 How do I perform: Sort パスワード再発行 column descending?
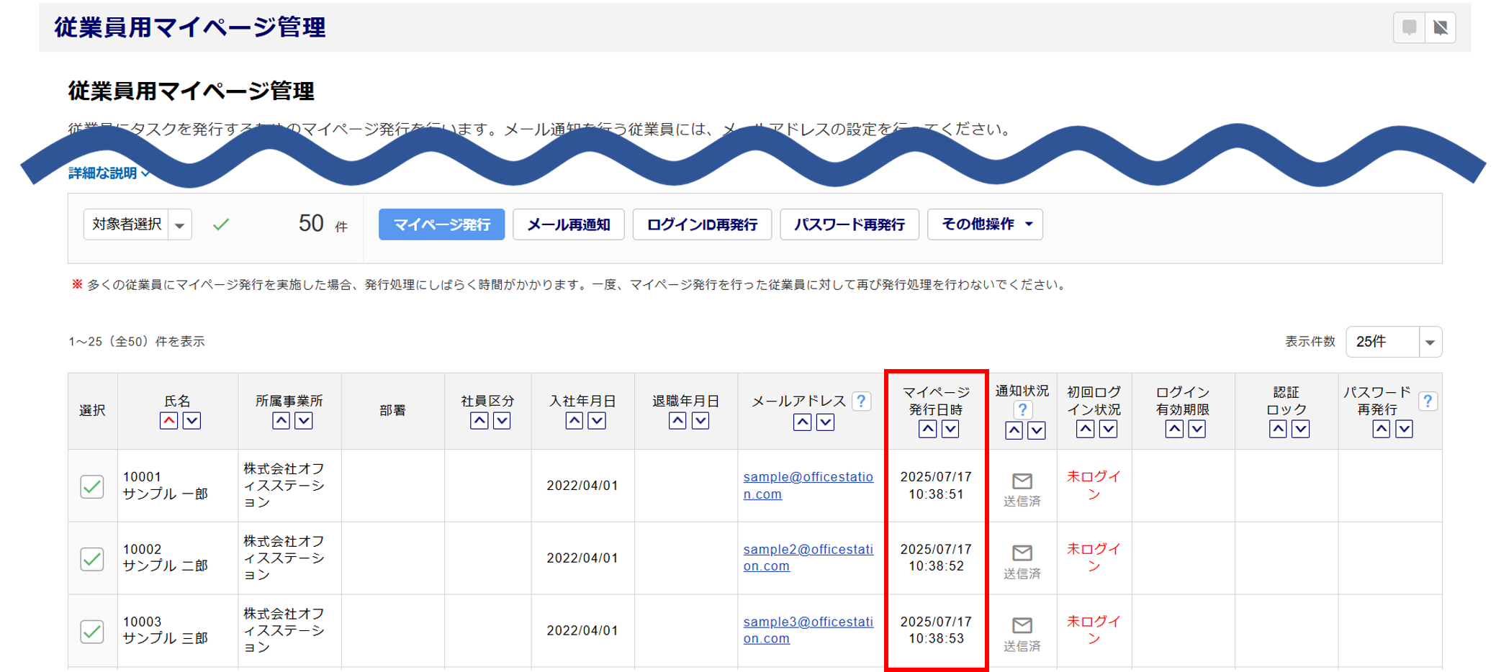(x=1404, y=430)
